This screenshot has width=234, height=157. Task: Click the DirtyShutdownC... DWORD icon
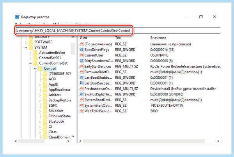pos(82,61)
